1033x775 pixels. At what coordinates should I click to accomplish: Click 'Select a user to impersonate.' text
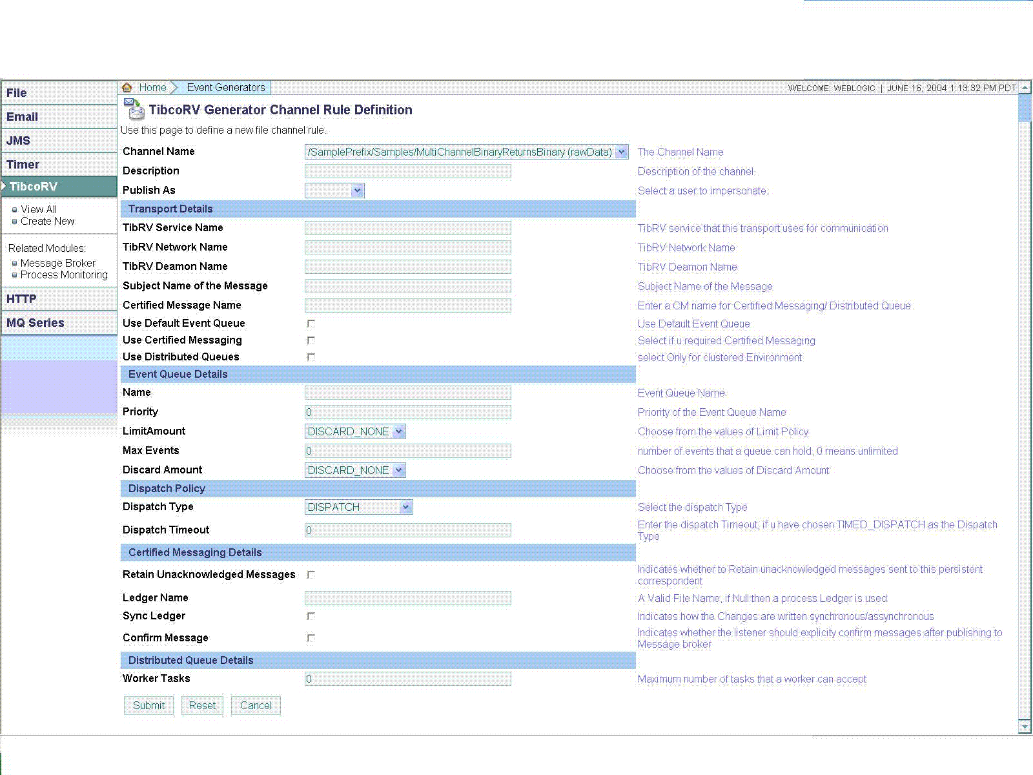coord(703,191)
